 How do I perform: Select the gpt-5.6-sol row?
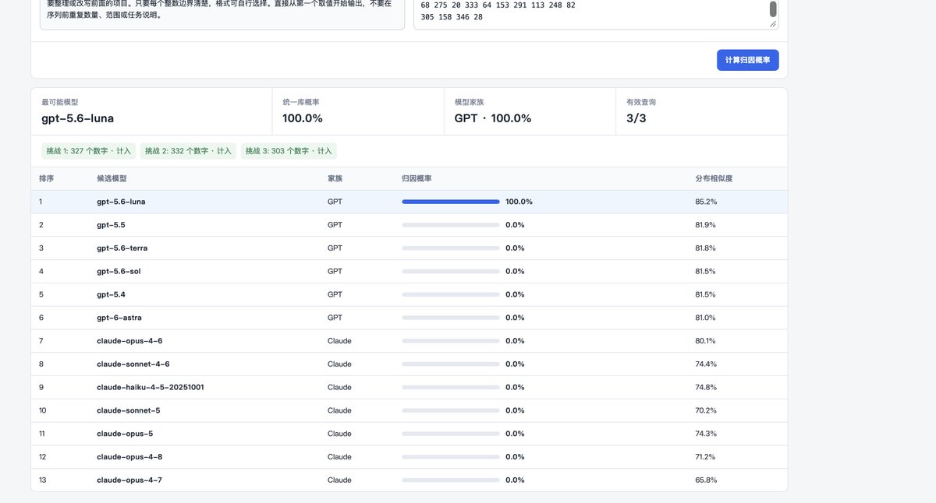pos(409,271)
